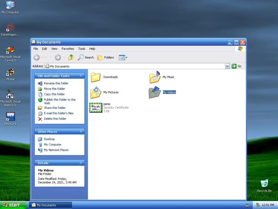Select the My Pictures folder icon
This screenshot has height=209, width=278.
[96, 93]
